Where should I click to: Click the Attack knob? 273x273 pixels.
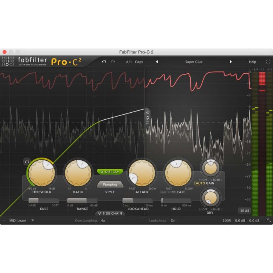click(142, 173)
